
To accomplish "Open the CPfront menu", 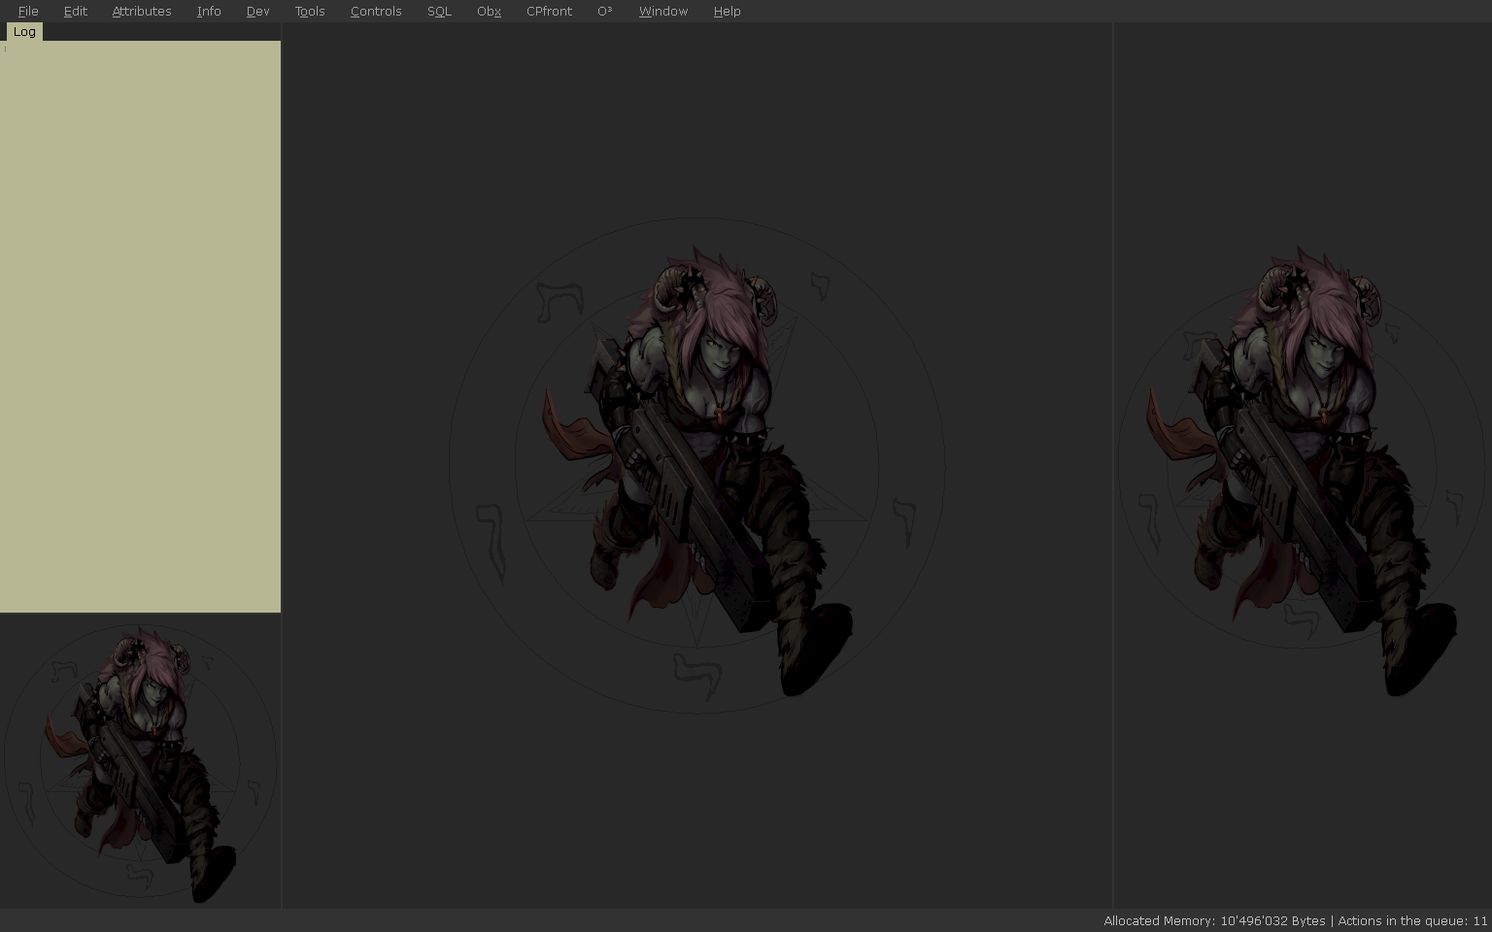I will point(549,12).
